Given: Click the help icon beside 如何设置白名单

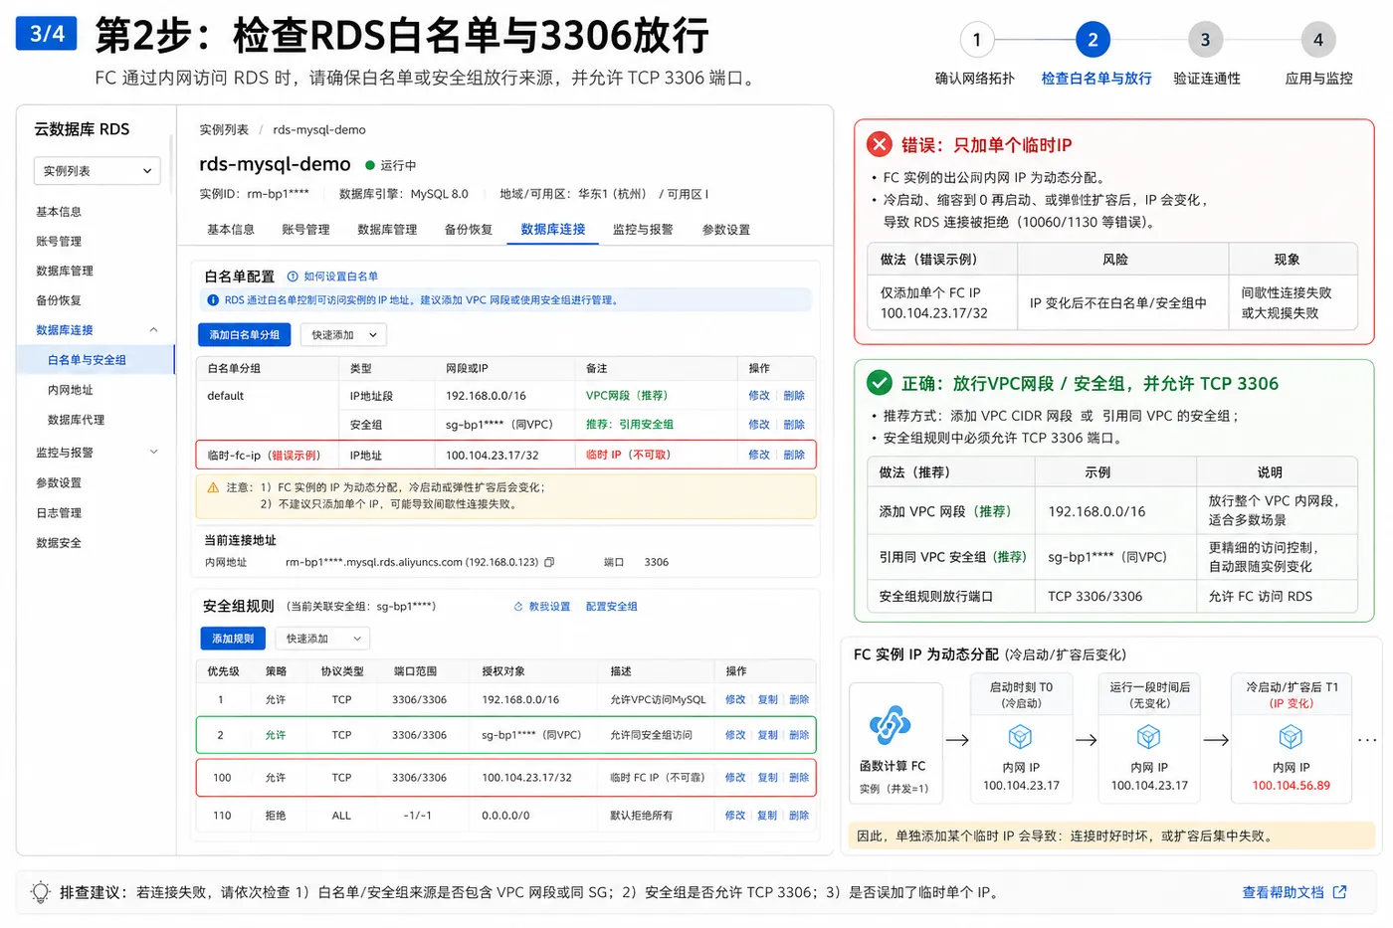Looking at the screenshot, I should pos(293,277).
